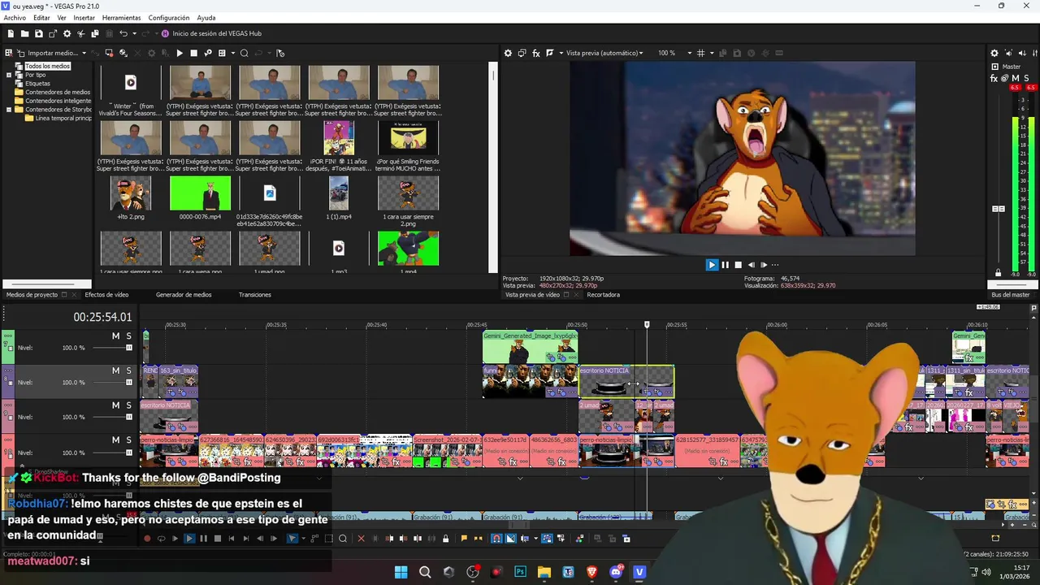Mute the fourth track with M
The width and height of the screenshot is (1040, 585).
point(115,440)
